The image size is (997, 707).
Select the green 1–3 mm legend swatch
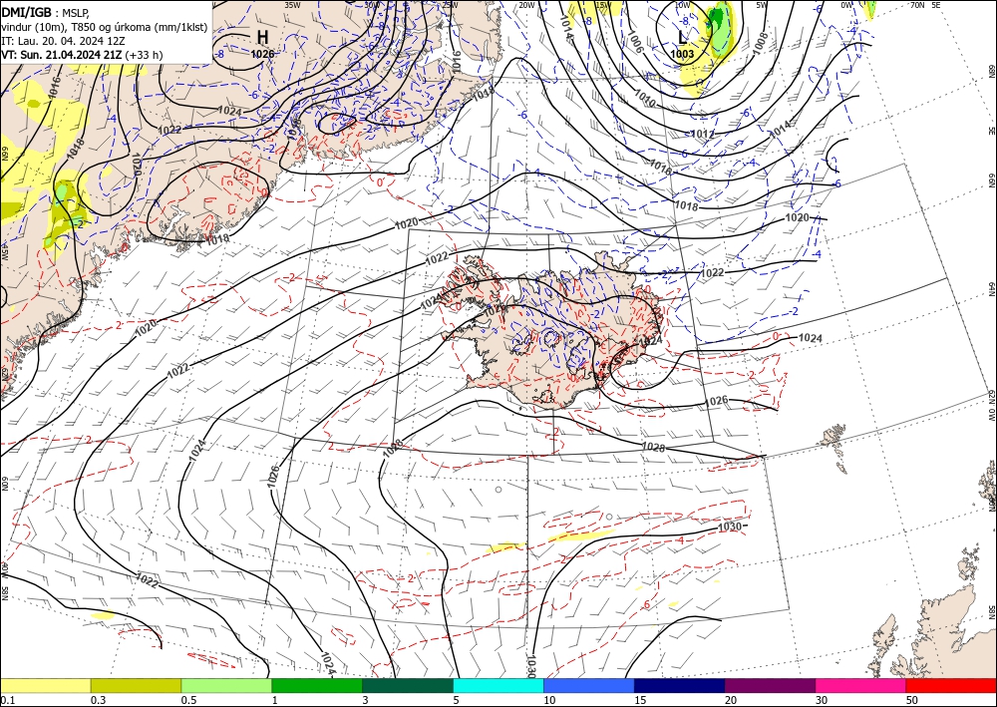coord(317,685)
